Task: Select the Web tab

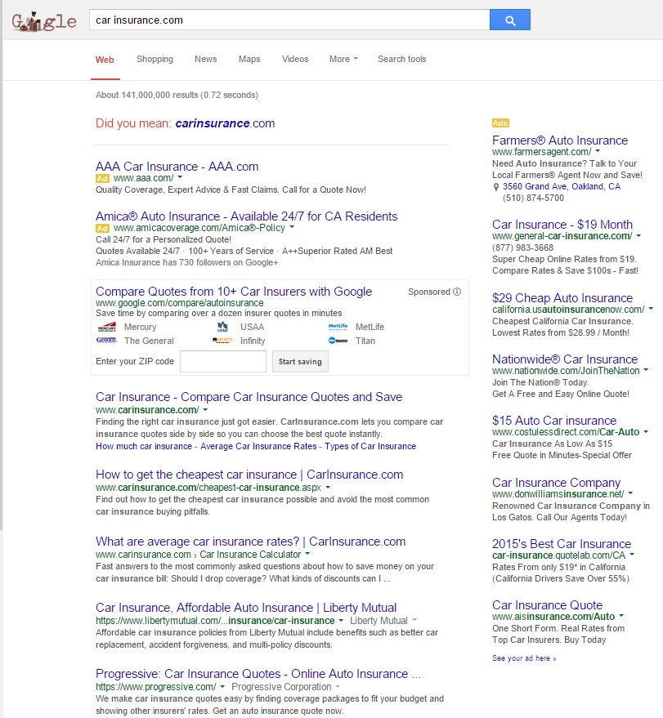Action: coord(105,60)
